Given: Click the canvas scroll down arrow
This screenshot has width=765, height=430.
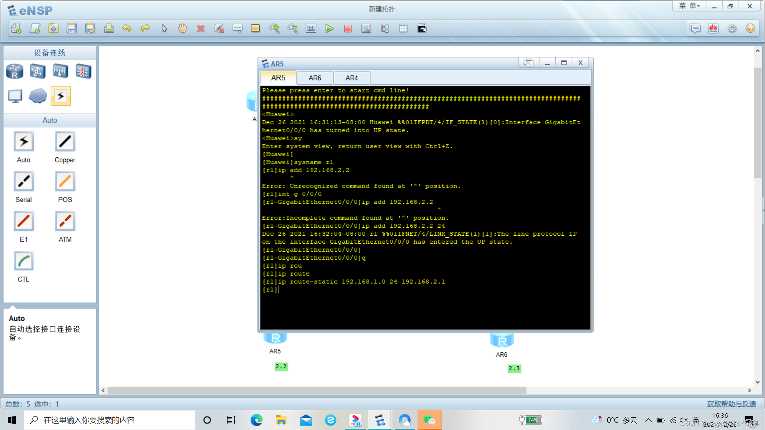Looking at the screenshot, I should click(757, 382).
